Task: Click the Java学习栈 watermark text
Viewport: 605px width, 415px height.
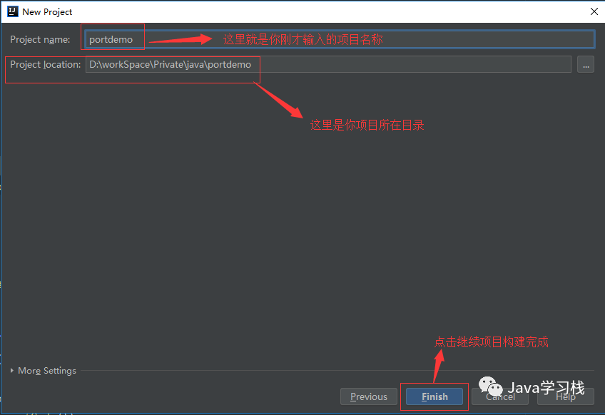Action: tap(546, 388)
